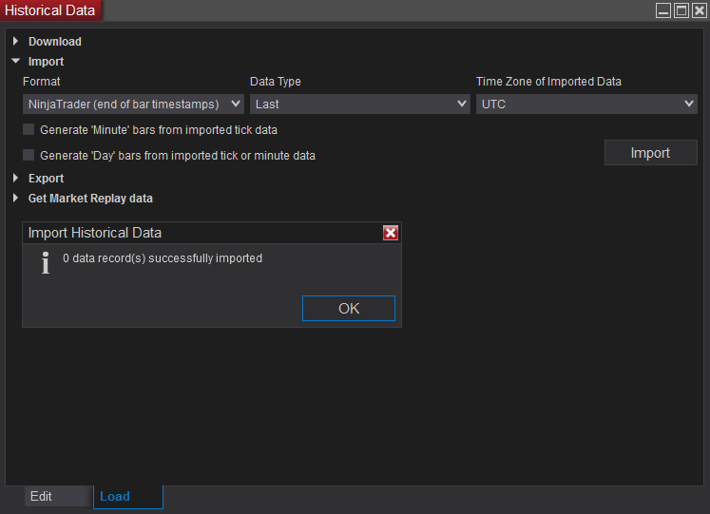The image size is (710, 514).
Task: Expand the Download section arrow
Action: [x=15, y=42]
